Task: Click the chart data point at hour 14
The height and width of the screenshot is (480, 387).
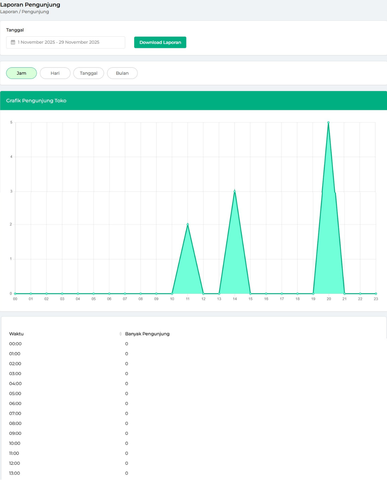Action: [x=235, y=191]
